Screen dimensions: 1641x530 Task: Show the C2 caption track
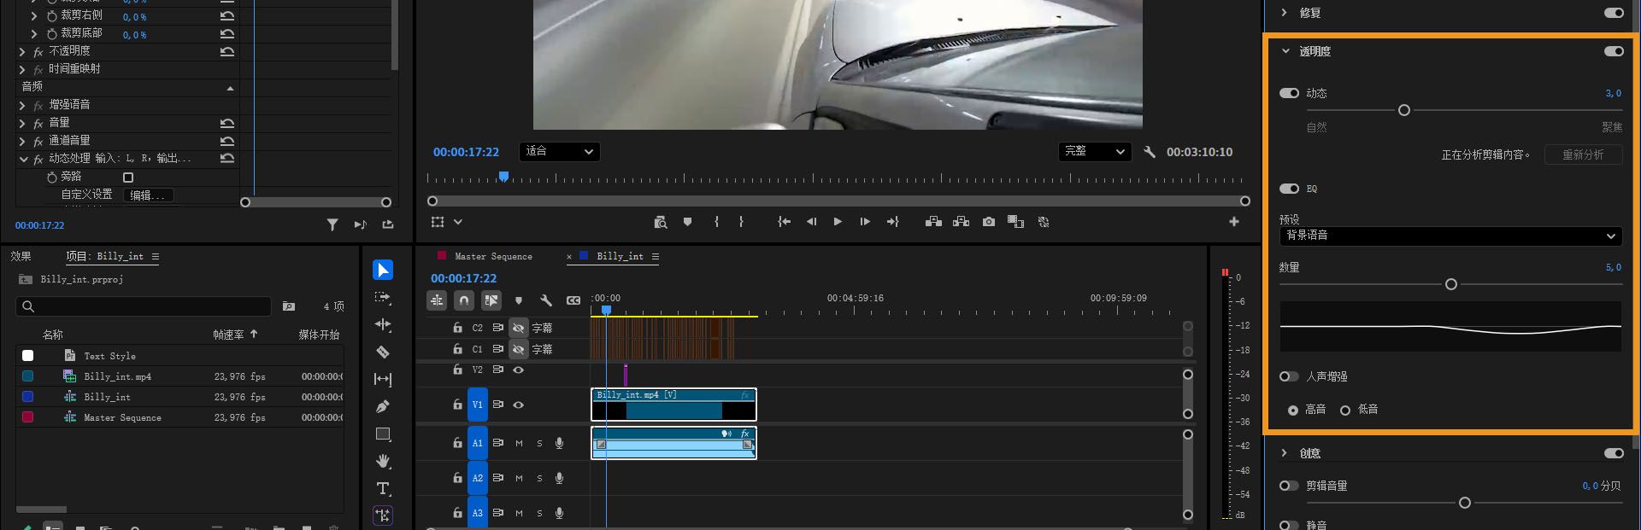click(518, 328)
